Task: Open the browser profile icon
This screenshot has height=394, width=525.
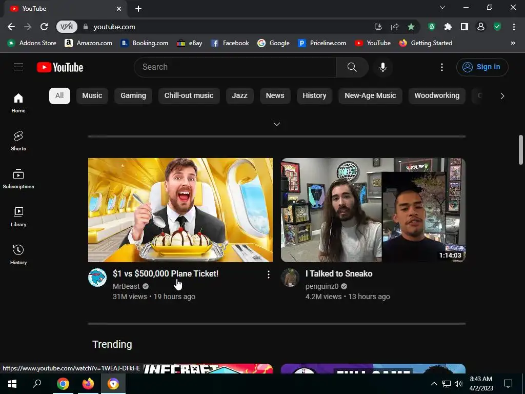Action: coord(481,27)
